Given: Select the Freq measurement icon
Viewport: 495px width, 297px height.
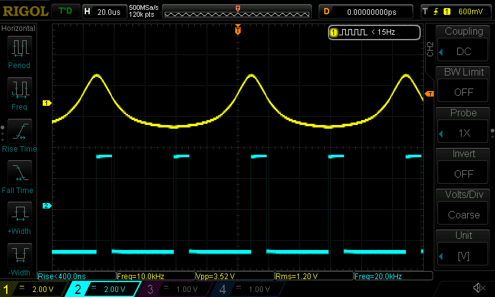Looking at the screenshot, I should point(20,89).
